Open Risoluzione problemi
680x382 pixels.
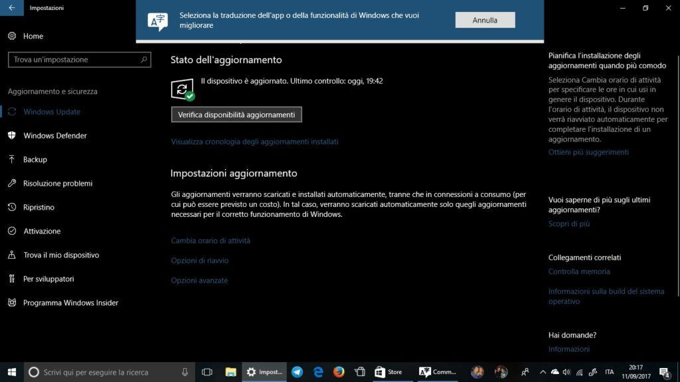click(58, 183)
